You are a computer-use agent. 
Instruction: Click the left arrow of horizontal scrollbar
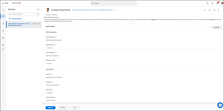(x=43, y=103)
